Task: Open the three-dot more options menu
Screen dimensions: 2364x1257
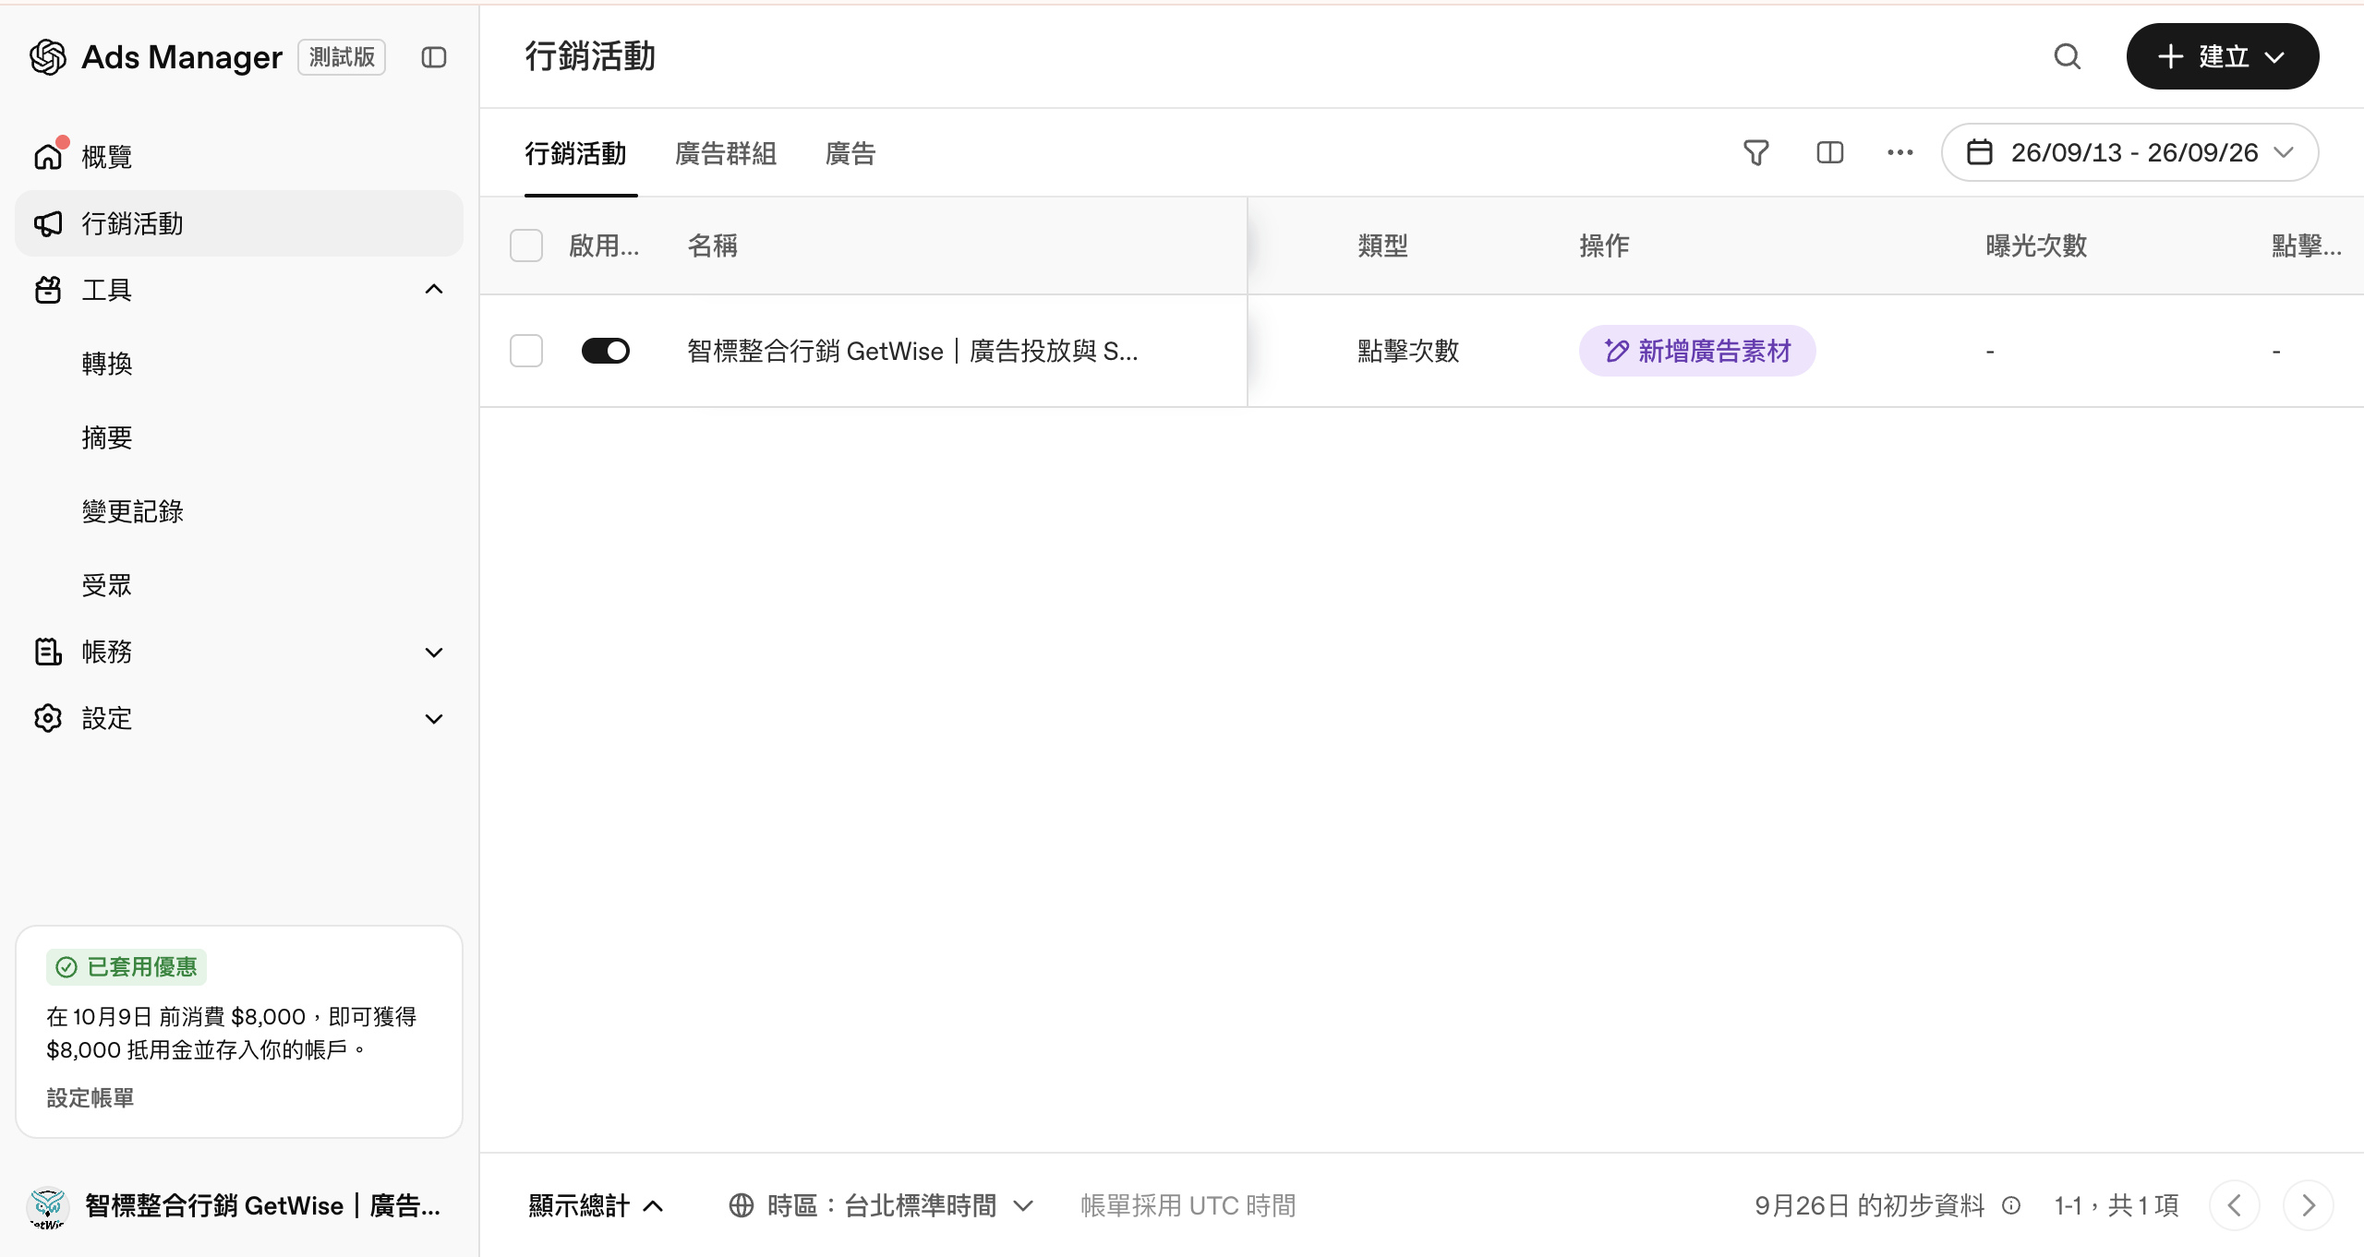Action: point(1900,152)
